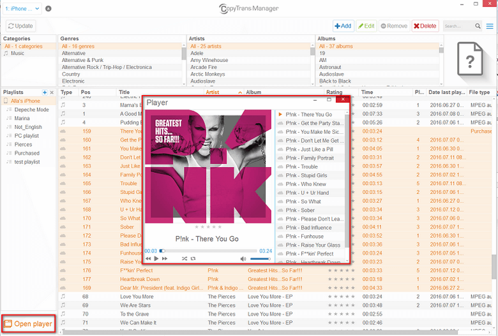Image resolution: width=498 pixels, height=336 pixels.
Task: Open the test playlist
Action: [x=27, y=162]
